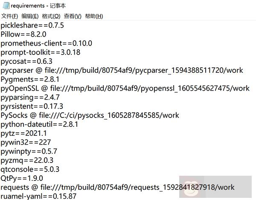Open the 编辑(E) menu
Viewport: 256px width, 200px height.
click(30, 16)
